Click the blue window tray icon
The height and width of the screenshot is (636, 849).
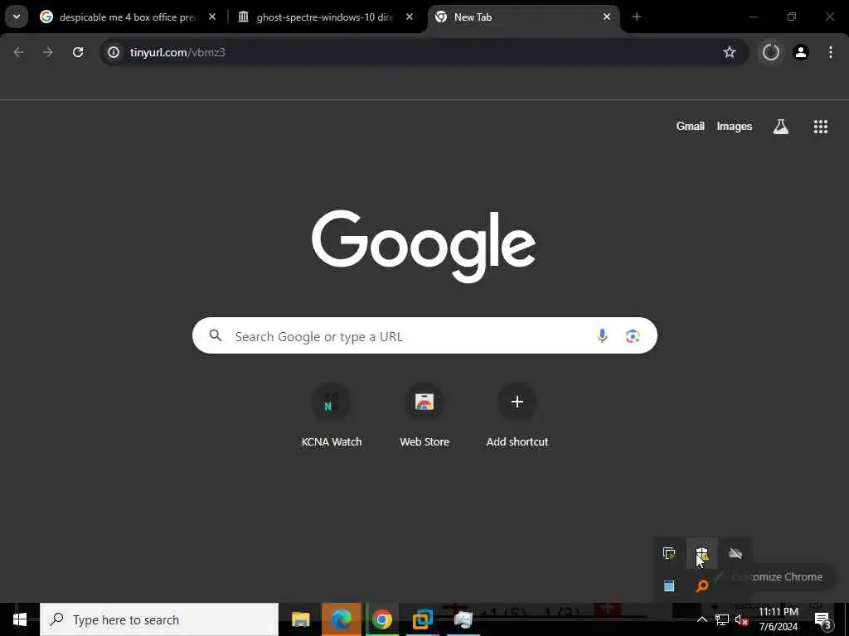pos(669,585)
